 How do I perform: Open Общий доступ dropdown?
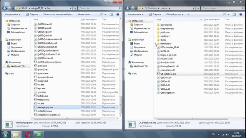pyautogui.click(x=175, y=15)
